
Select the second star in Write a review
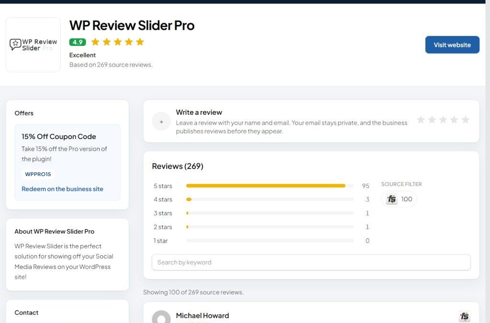click(x=432, y=120)
